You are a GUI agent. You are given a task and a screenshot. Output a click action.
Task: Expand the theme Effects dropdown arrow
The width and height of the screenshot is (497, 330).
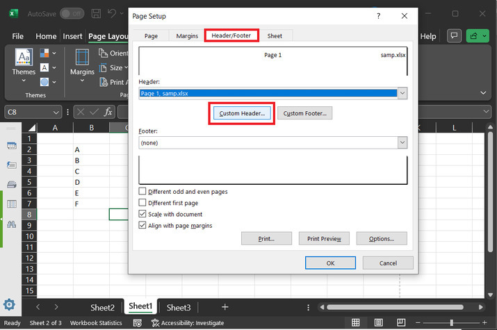54,82
